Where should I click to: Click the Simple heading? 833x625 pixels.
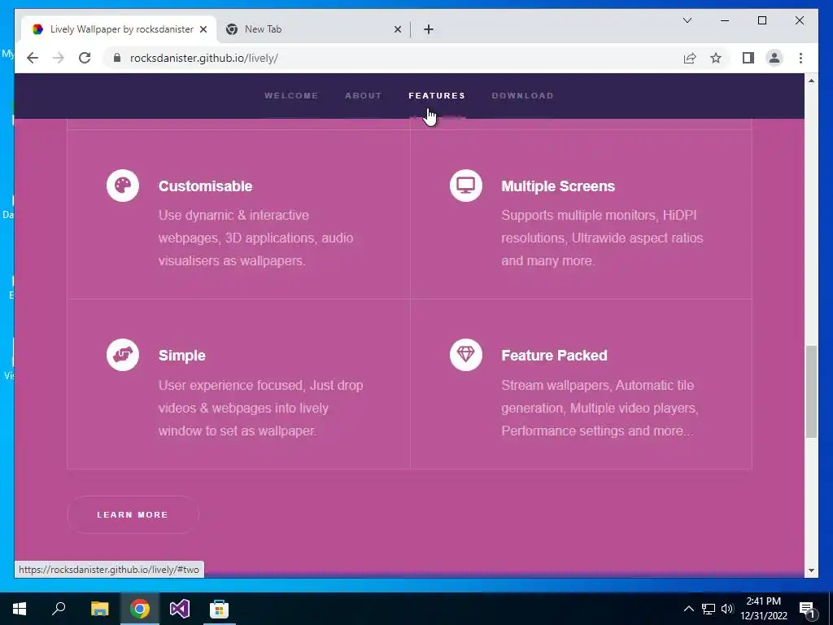pyautogui.click(x=181, y=356)
